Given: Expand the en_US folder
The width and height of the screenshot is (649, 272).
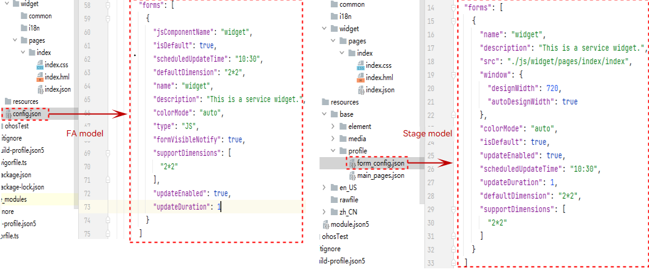Looking at the screenshot, I should tap(324, 188).
